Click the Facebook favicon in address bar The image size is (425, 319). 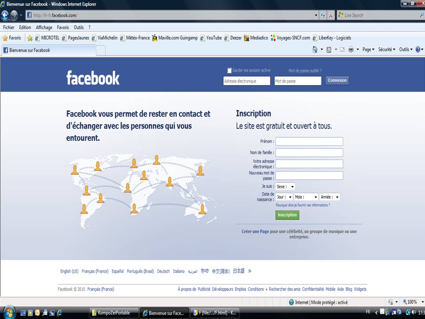[x=30, y=15]
